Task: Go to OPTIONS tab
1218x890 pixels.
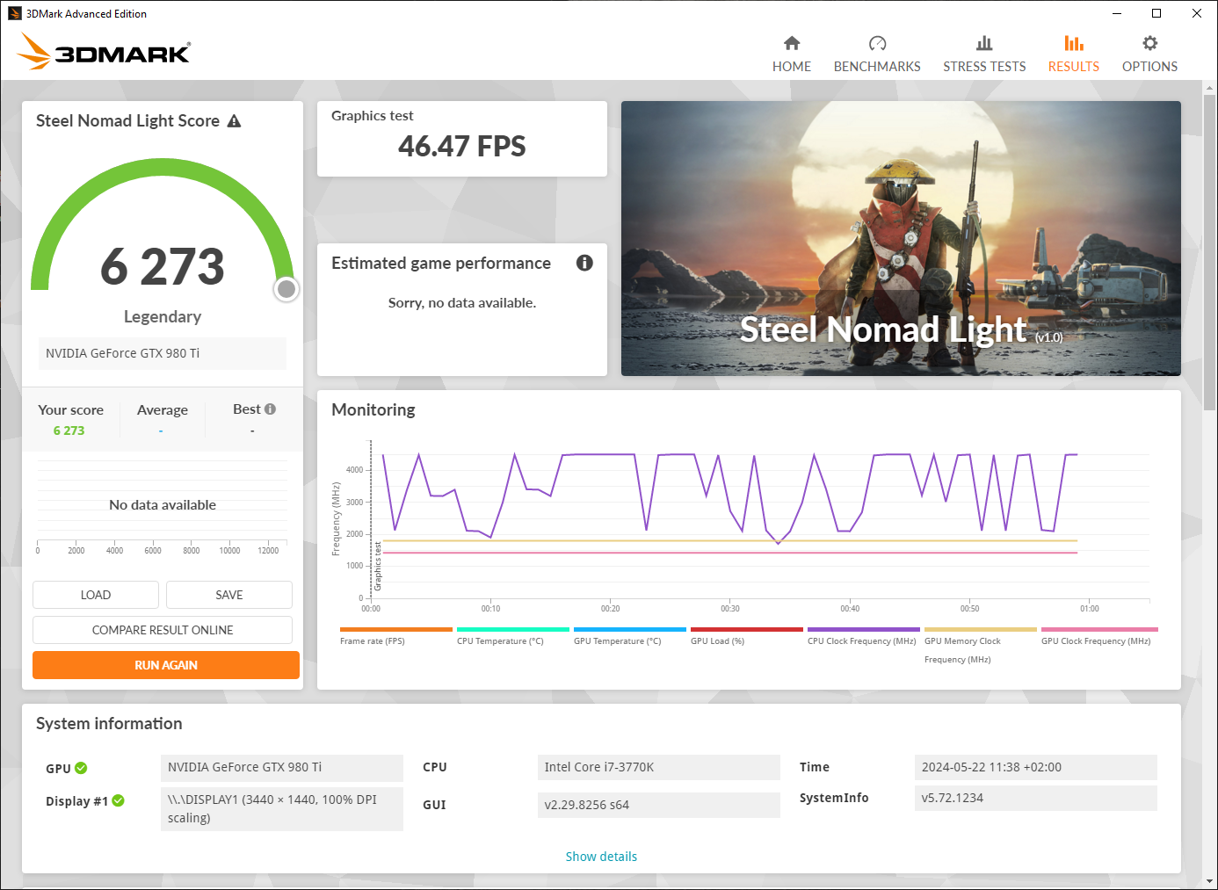Action: tap(1149, 54)
